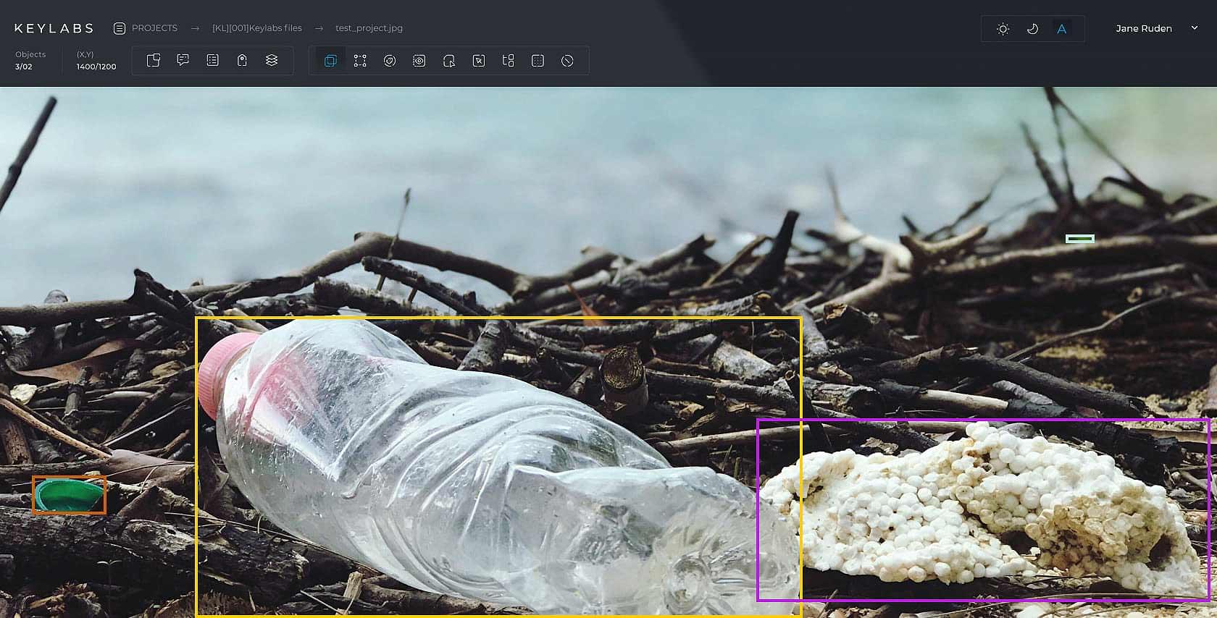
Task: Select the bounding box tool
Action: coord(330,61)
